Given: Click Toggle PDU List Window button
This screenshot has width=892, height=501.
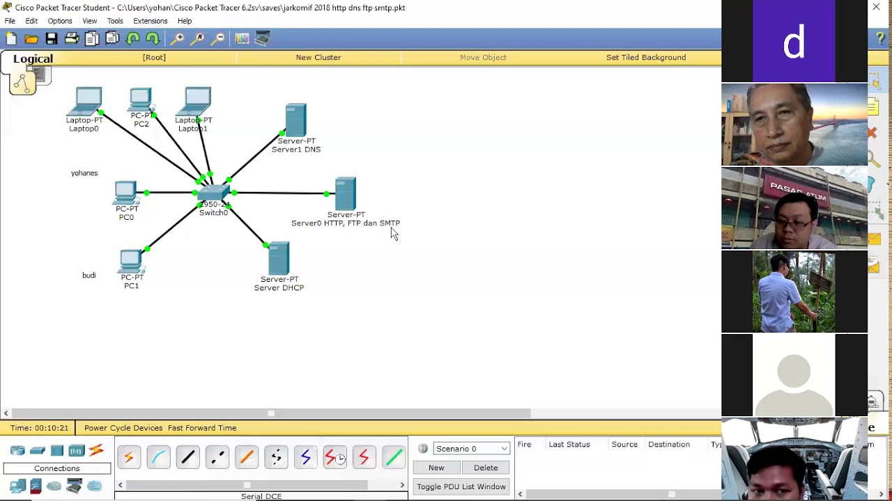Looking at the screenshot, I should click(x=461, y=486).
